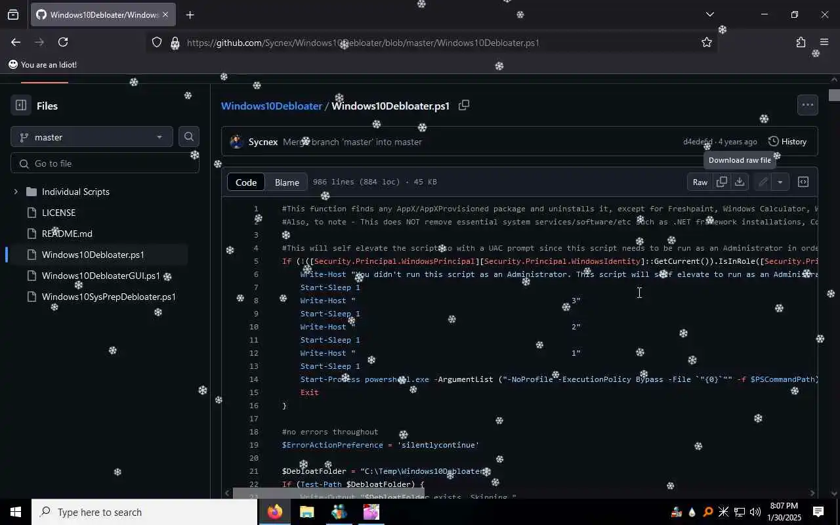The image size is (840, 525).
Task: Select line number 19
Action: [x=253, y=445]
